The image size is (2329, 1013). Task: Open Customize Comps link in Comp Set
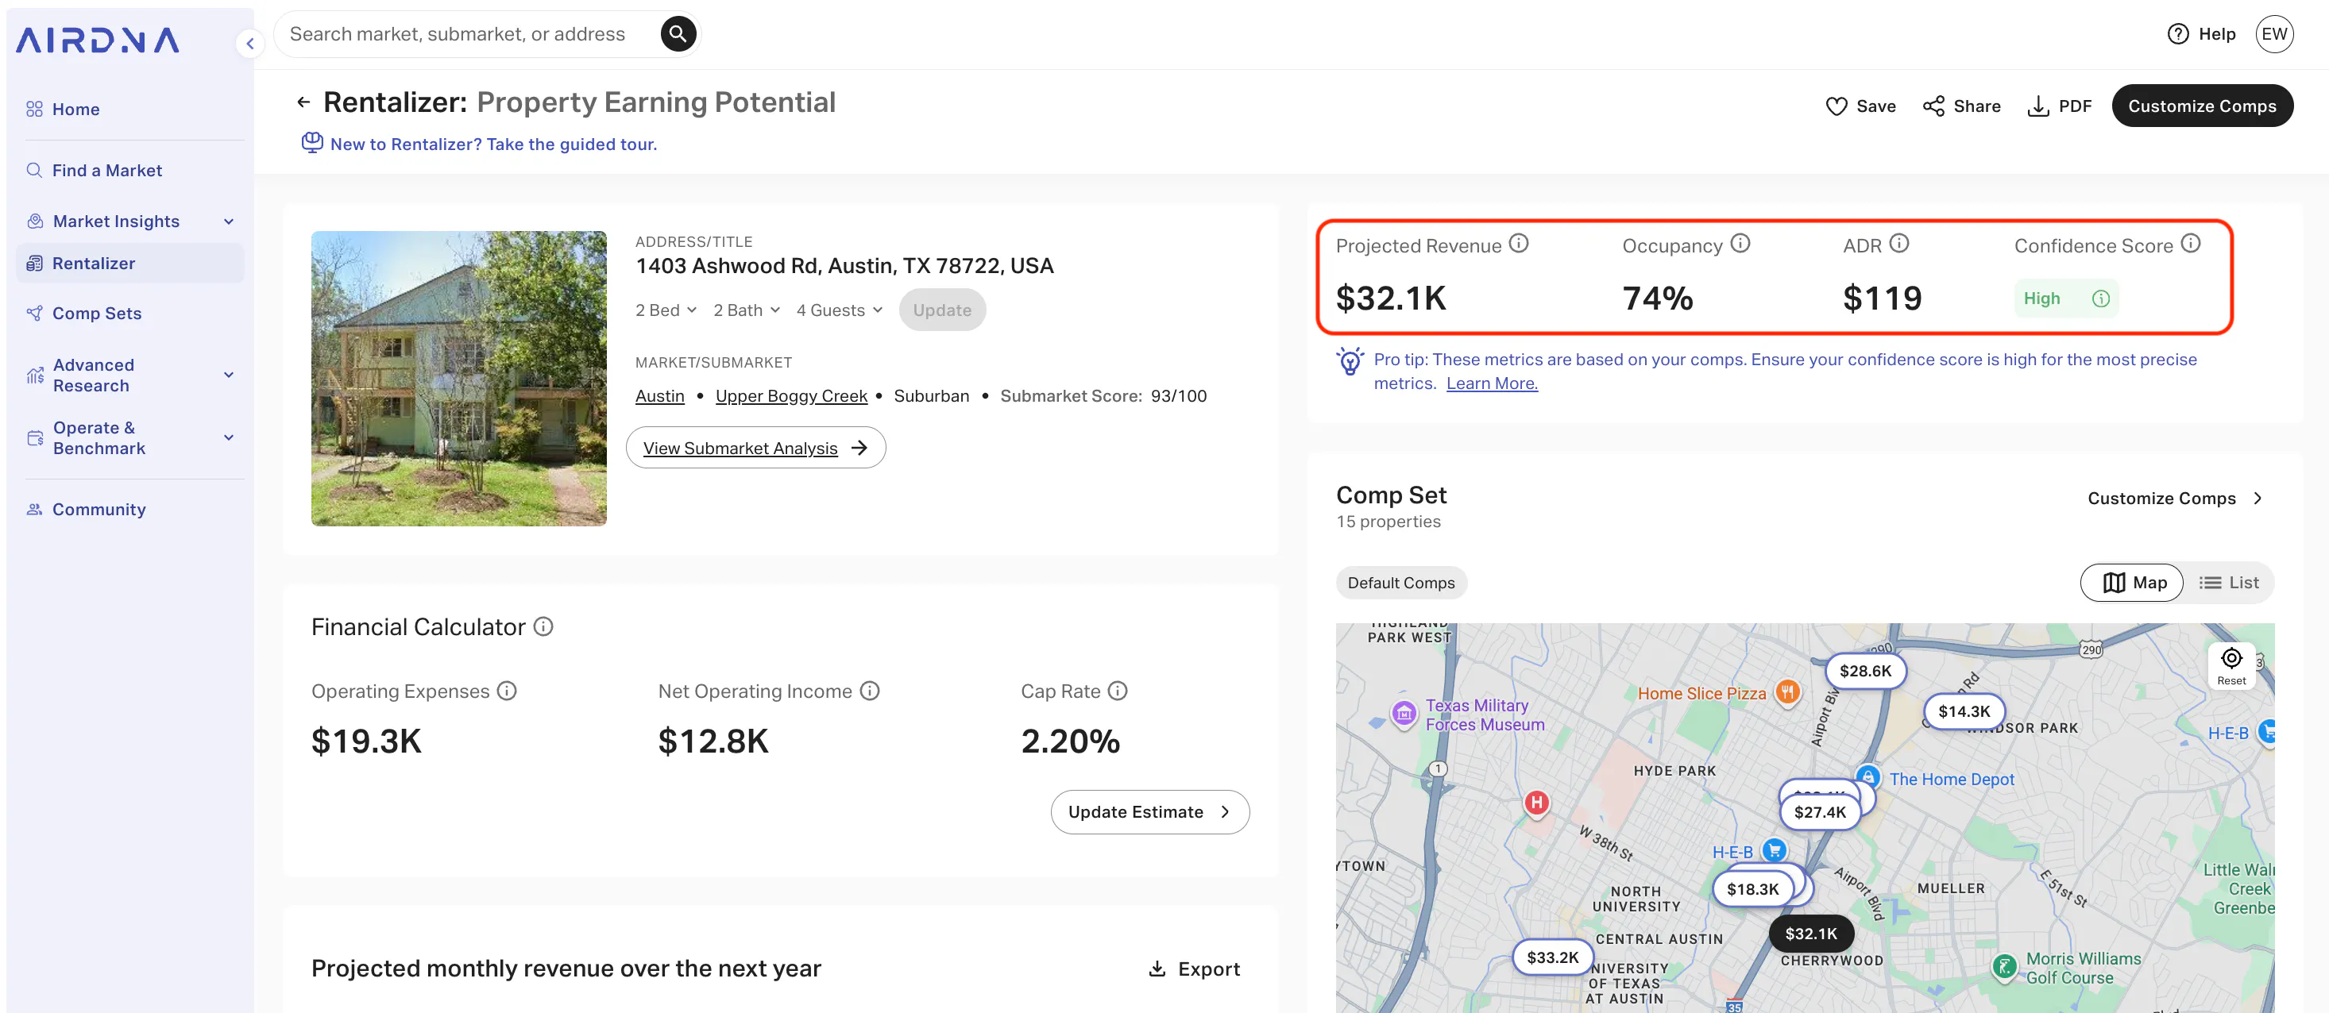click(2174, 499)
